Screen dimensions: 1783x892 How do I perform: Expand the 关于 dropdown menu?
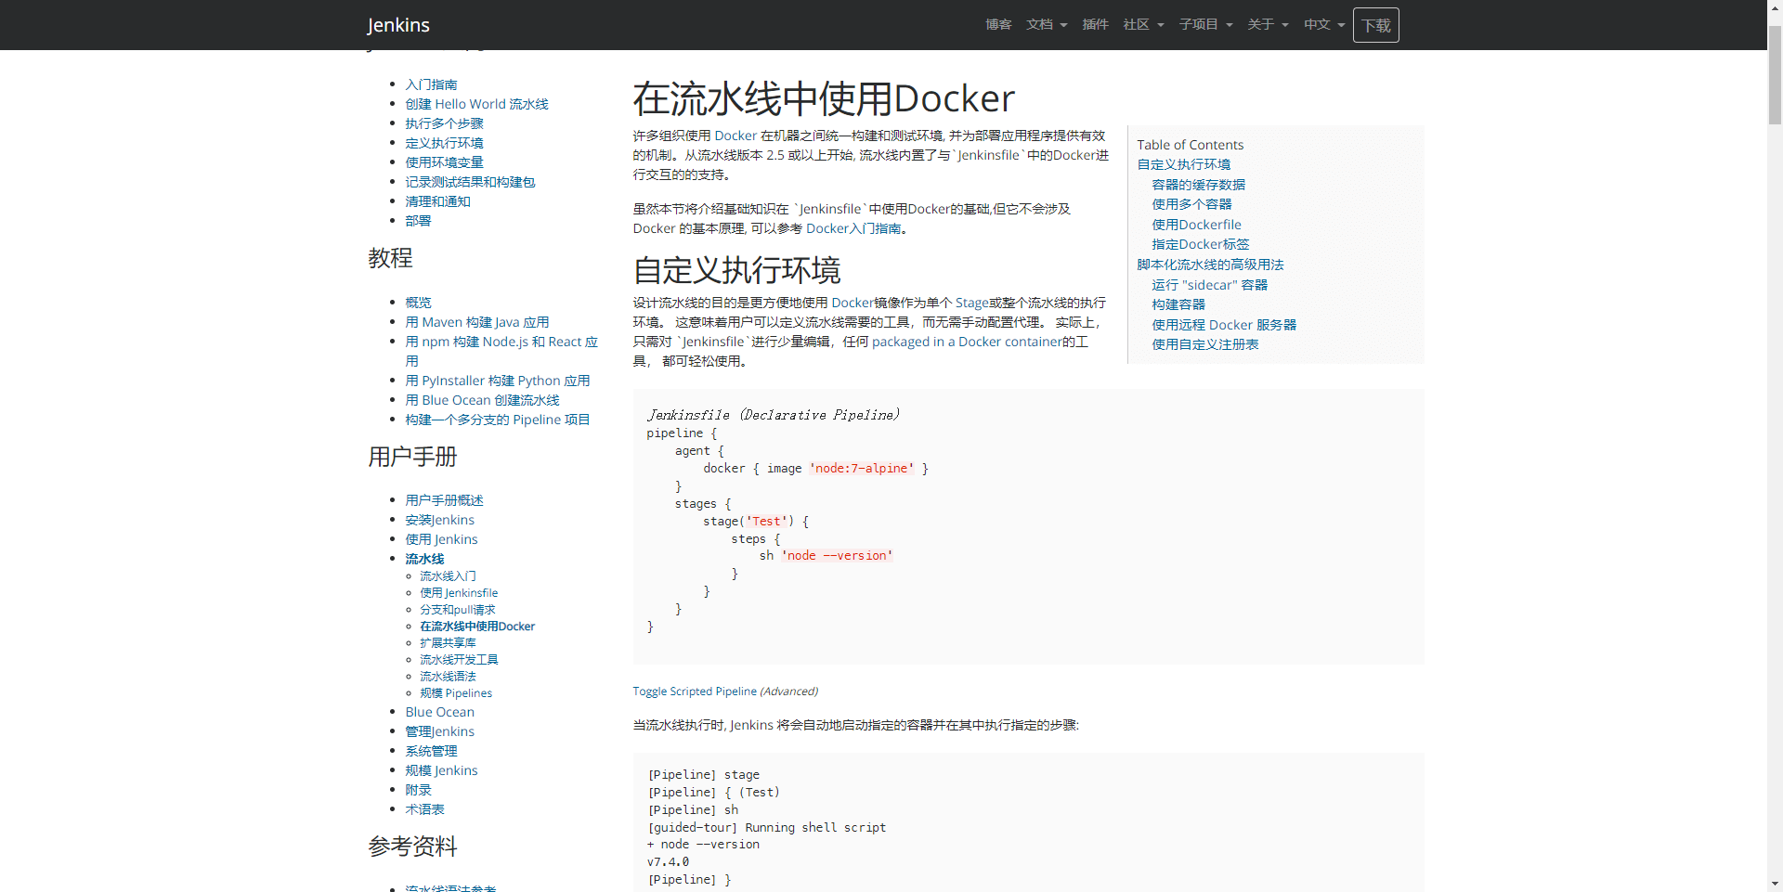tap(1268, 24)
